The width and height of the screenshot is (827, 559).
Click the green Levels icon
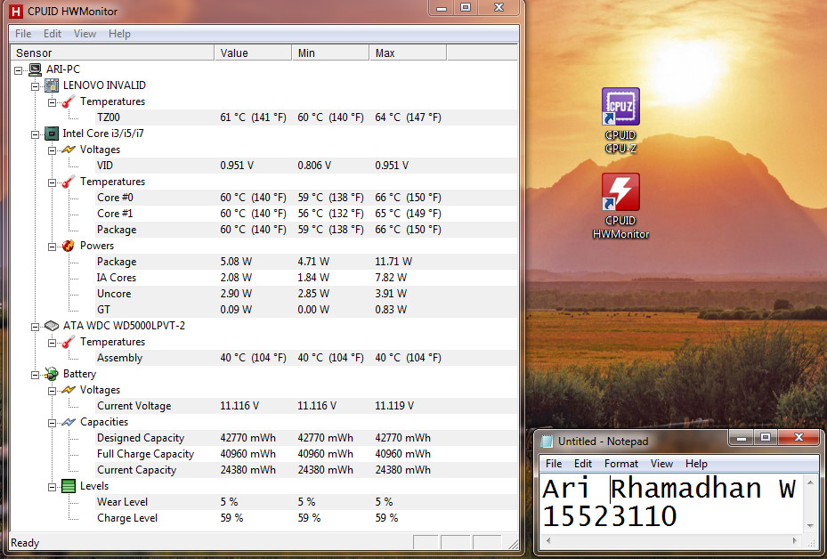[69, 486]
